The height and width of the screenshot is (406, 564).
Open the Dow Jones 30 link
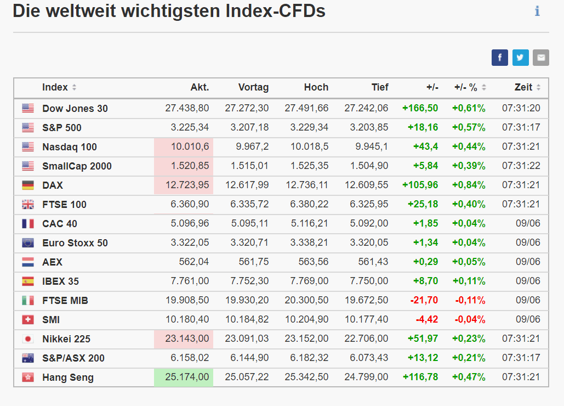click(x=75, y=109)
